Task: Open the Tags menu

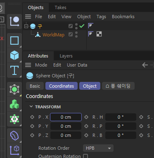Action: click(x=101, y=17)
